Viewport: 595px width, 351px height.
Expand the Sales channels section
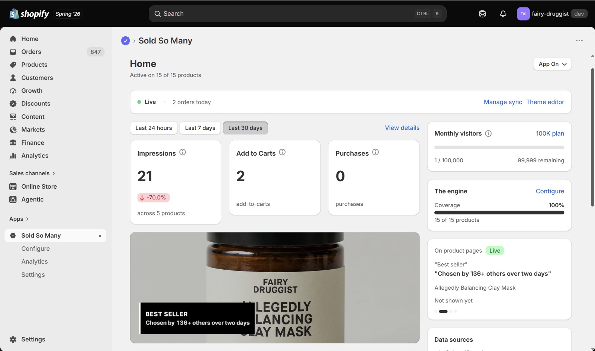point(32,173)
